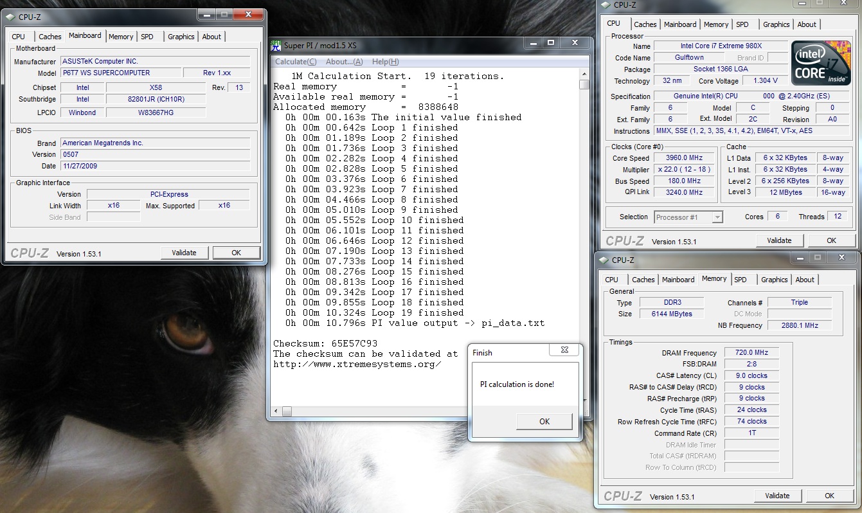This screenshot has height=513, width=862.
Task: Click the motherboard model P6T7 WS SUPERCOMPUTER field
Action: pos(121,73)
